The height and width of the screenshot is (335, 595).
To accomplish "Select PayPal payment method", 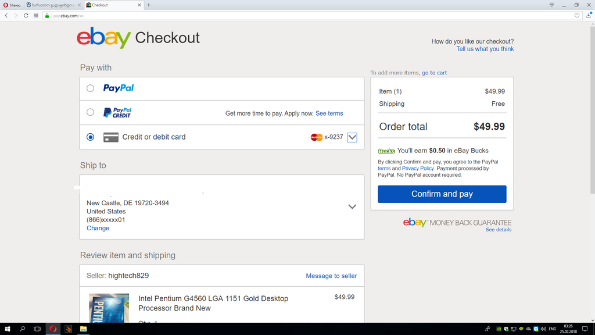I will [90, 88].
